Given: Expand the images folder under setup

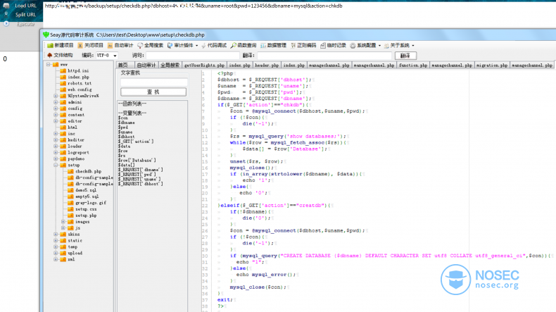Looking at the screenshot, I should click(63, 221).
